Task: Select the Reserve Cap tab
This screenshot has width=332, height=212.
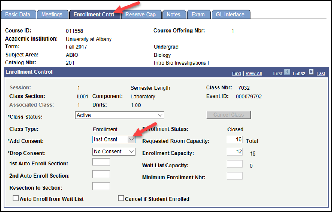Action: point(141,14)
